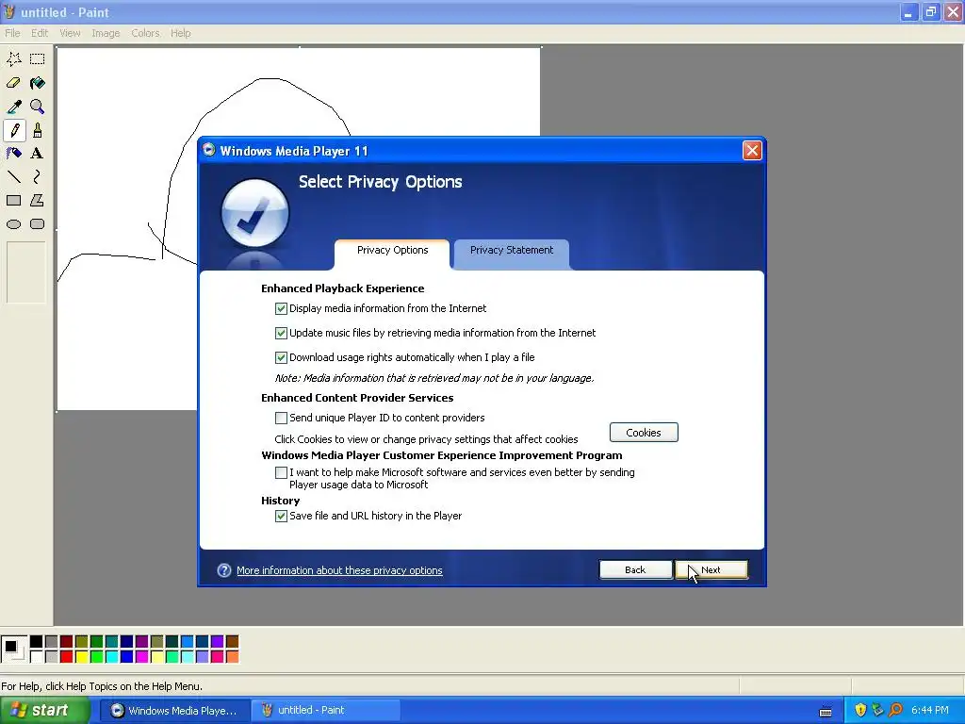The height and width of the screenshot is (724, 965).
Task: Enable Send unique Player ID to content providers
Action: (x=281, y=418)
